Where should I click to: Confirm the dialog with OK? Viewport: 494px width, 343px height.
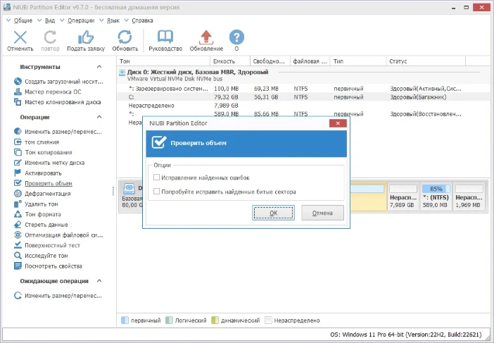point(274,213)
